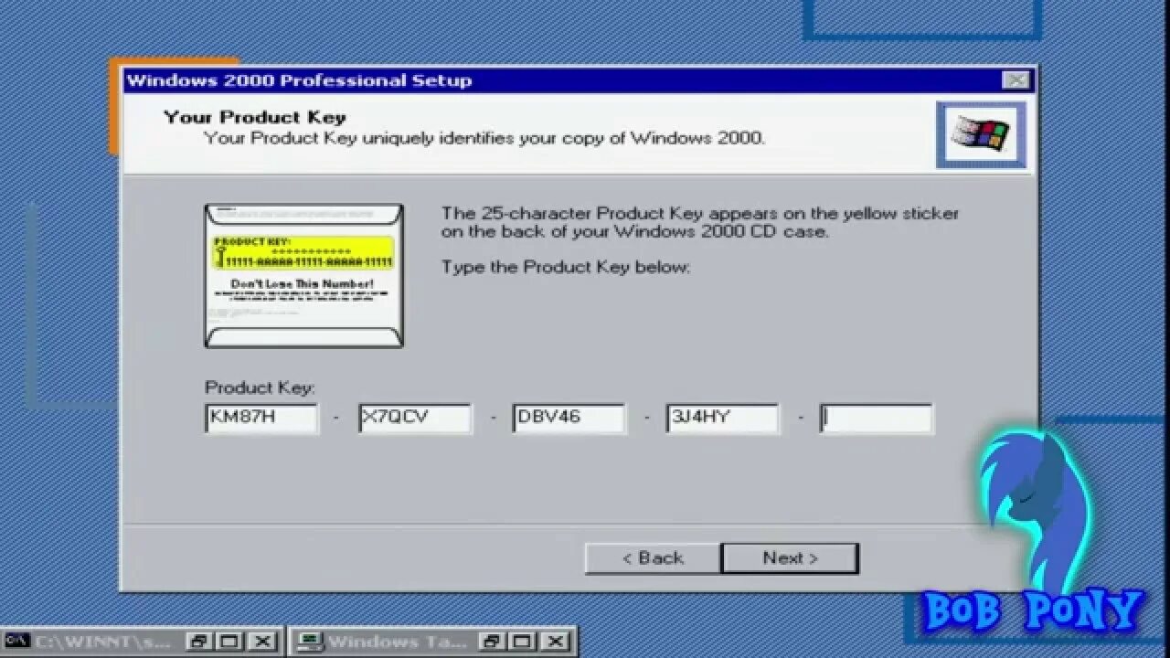Focus the product key field containing KM87H
Screen dimensions: 1170x658
[x=261, y=419]
